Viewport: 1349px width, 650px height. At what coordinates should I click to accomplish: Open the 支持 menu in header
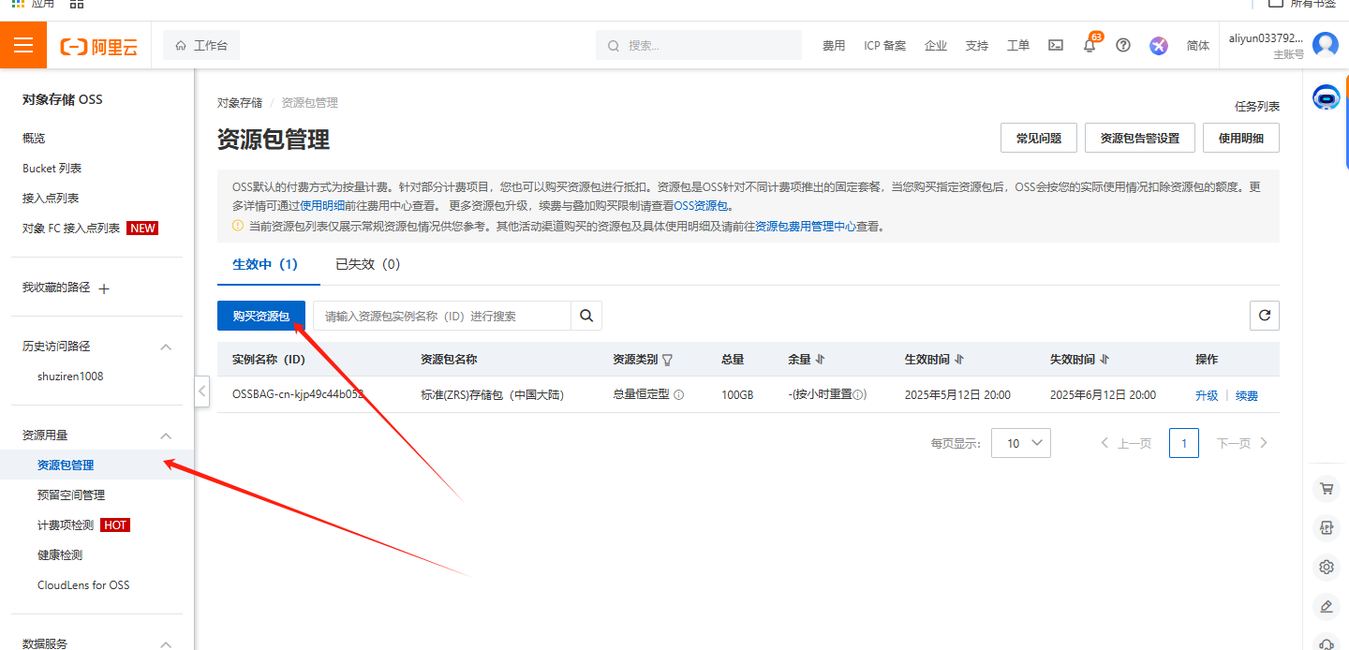977,45
